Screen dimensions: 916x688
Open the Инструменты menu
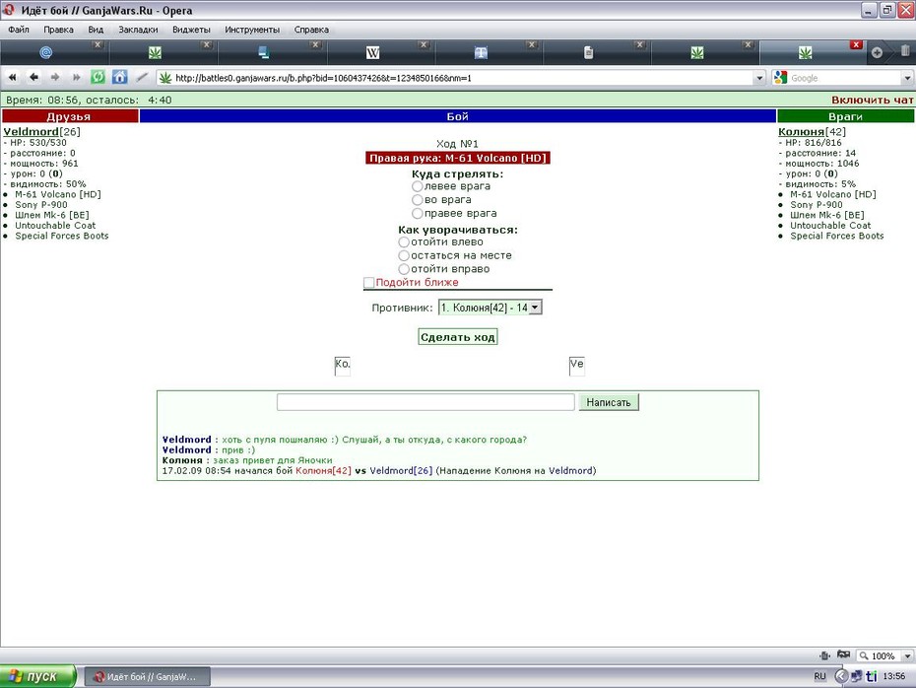pyautogui.click(x=252, y=30)
